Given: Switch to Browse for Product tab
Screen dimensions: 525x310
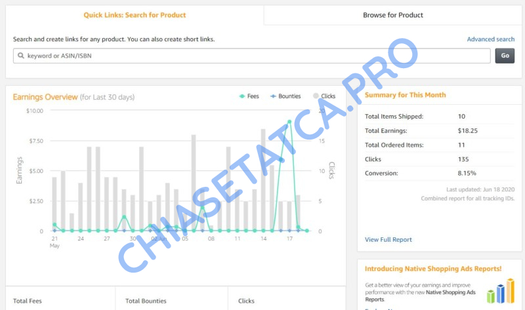Looking at the screenshot, I should coord(393,15).
